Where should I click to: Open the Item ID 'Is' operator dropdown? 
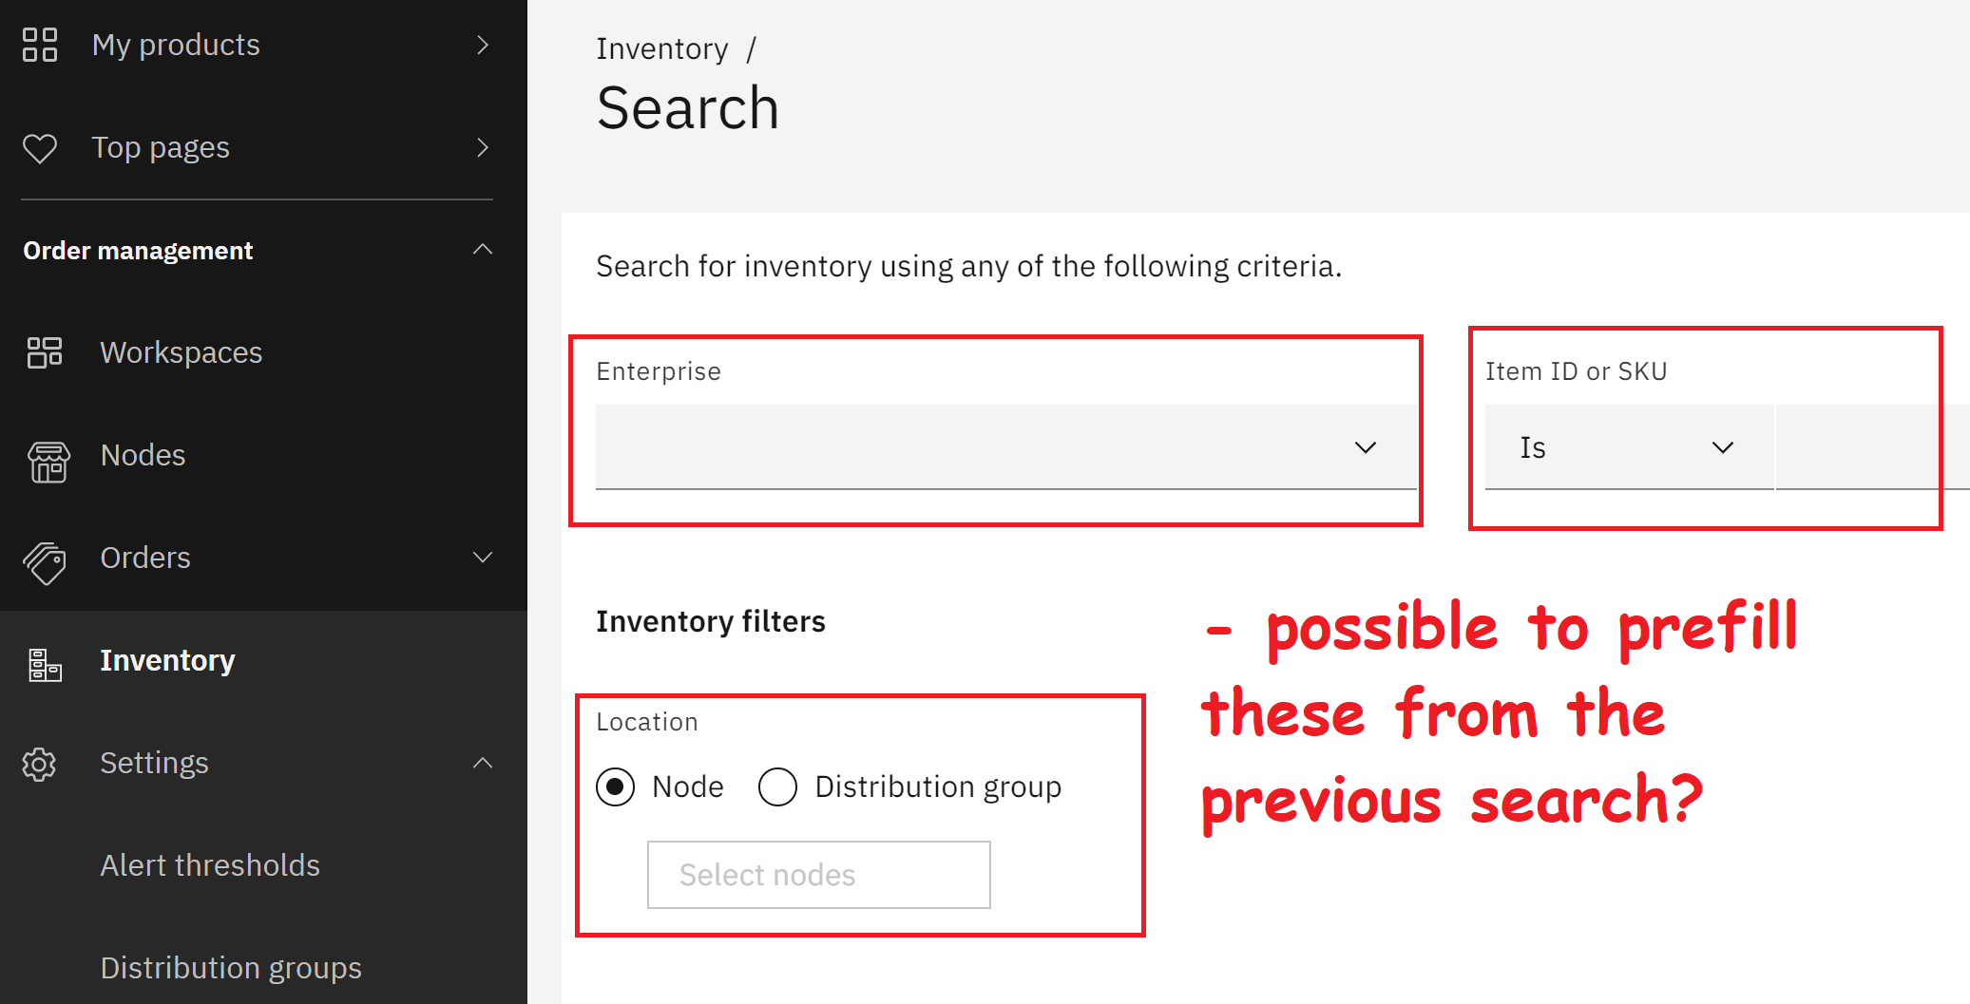[1628, 447]
